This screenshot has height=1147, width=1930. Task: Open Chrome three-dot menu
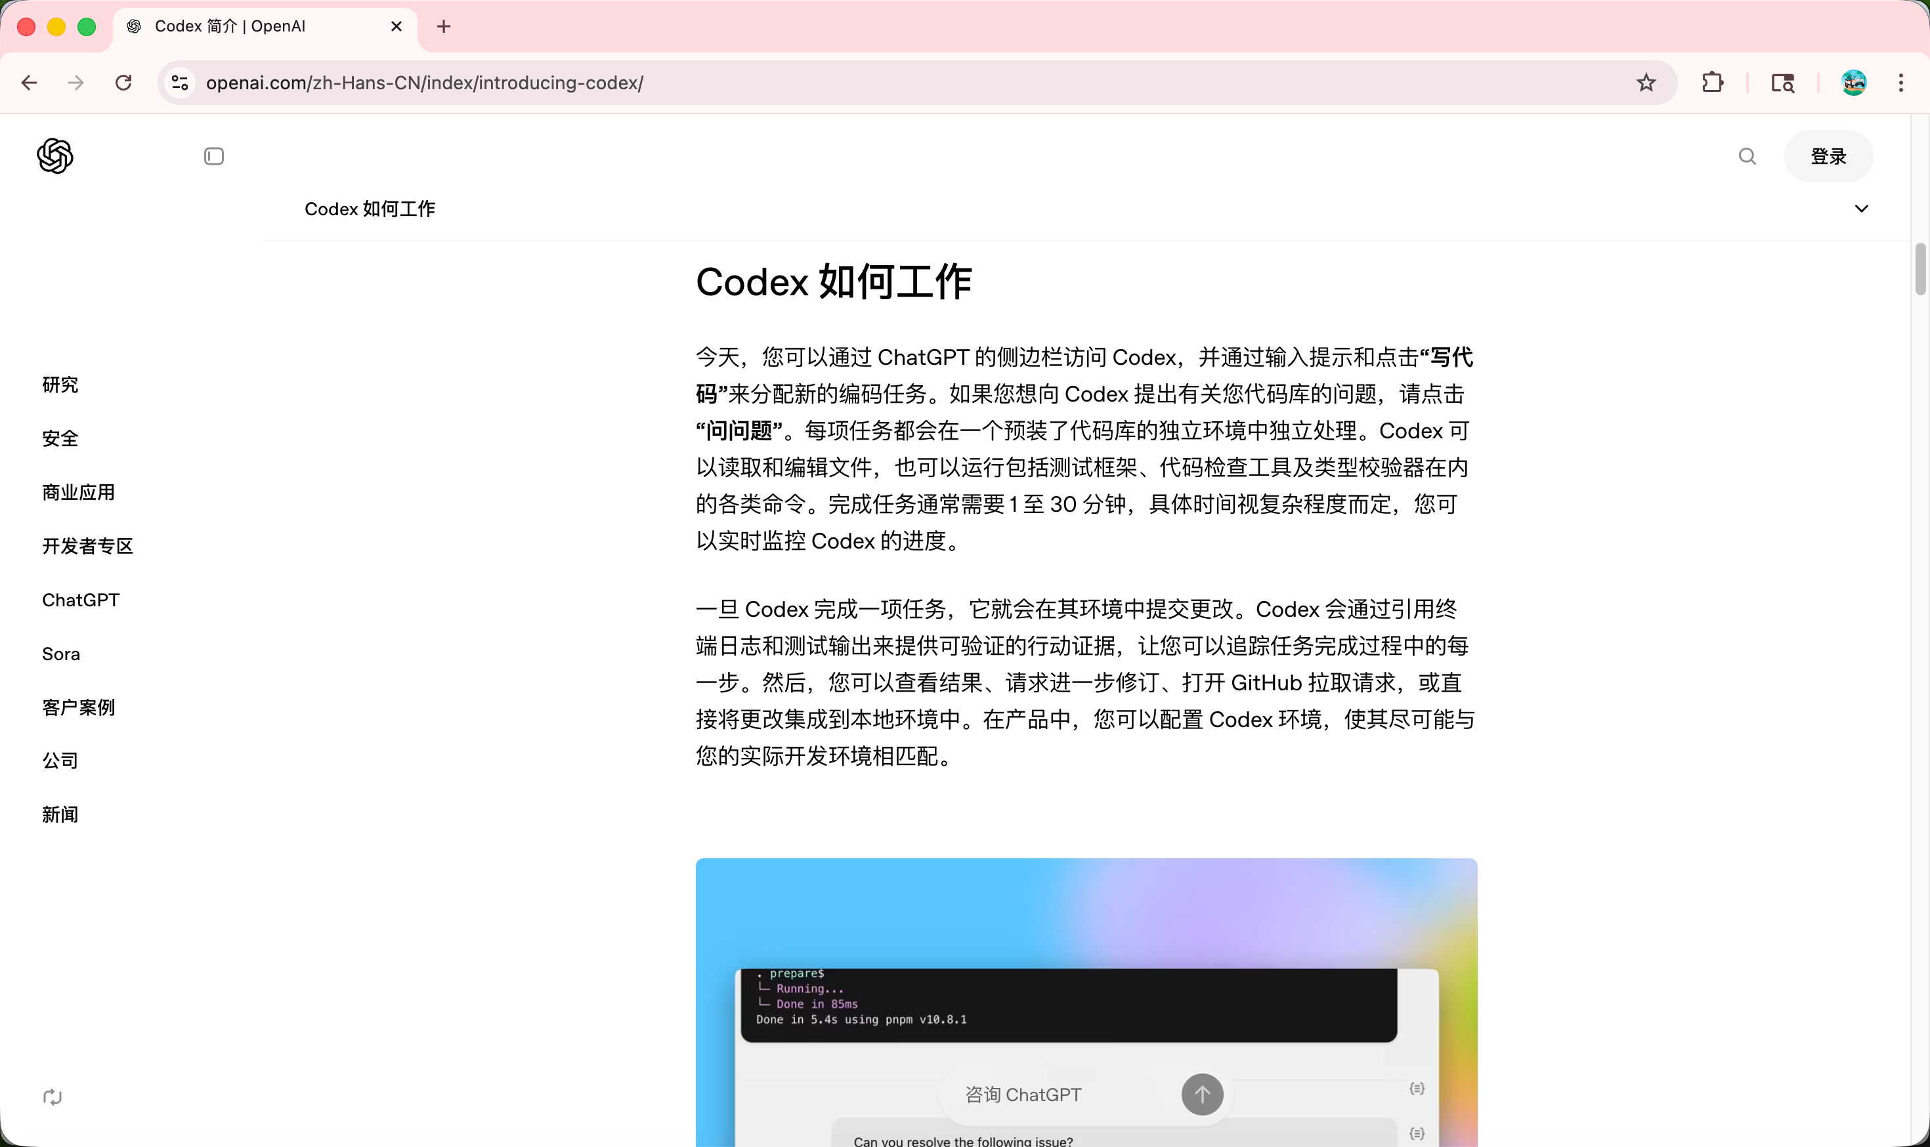[1900, 83]
